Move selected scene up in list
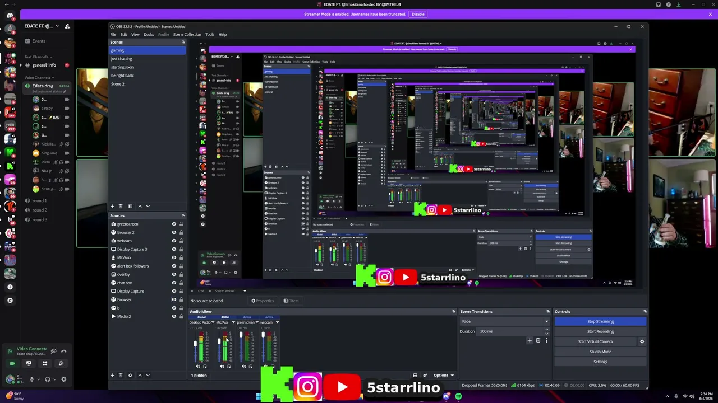 click(140, 206)
